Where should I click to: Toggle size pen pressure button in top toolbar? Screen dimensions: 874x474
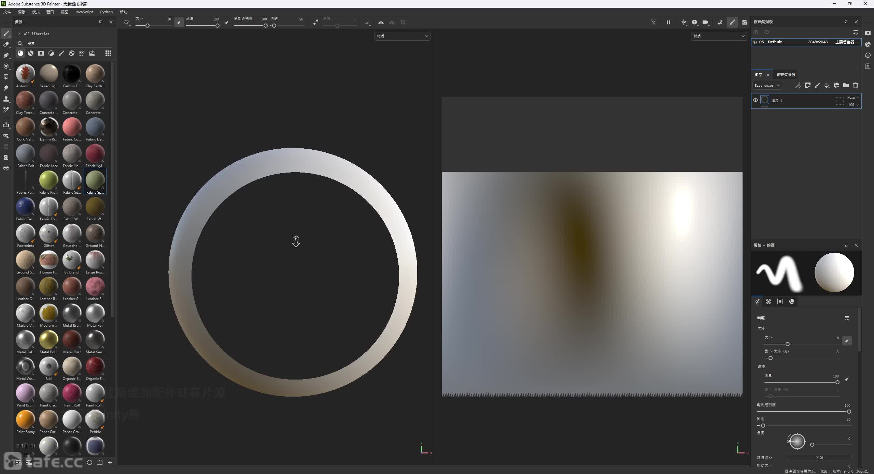coord(179,23)
